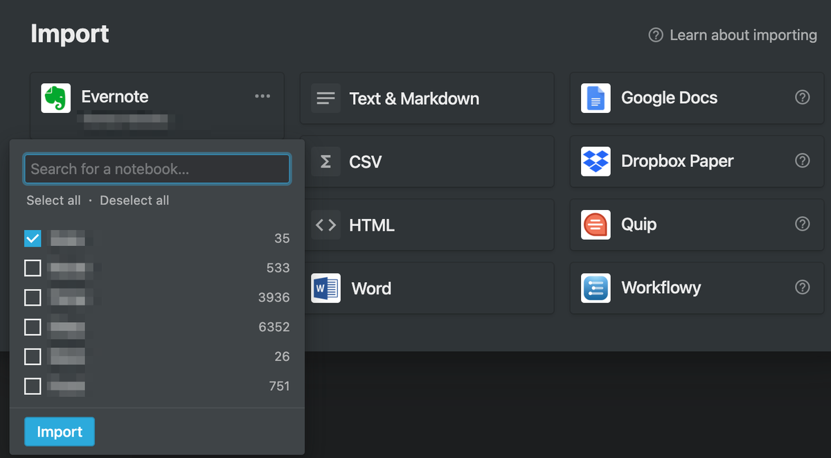Open help for Quip import
831x458 pixels.
(803, 224)
